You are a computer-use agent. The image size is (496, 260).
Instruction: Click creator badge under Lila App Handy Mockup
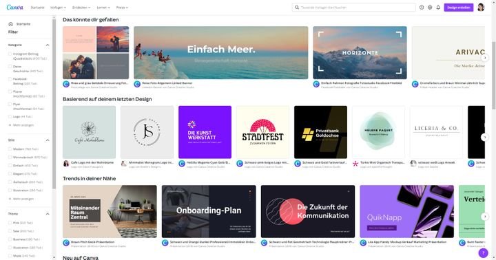click(x=363, y=243)
